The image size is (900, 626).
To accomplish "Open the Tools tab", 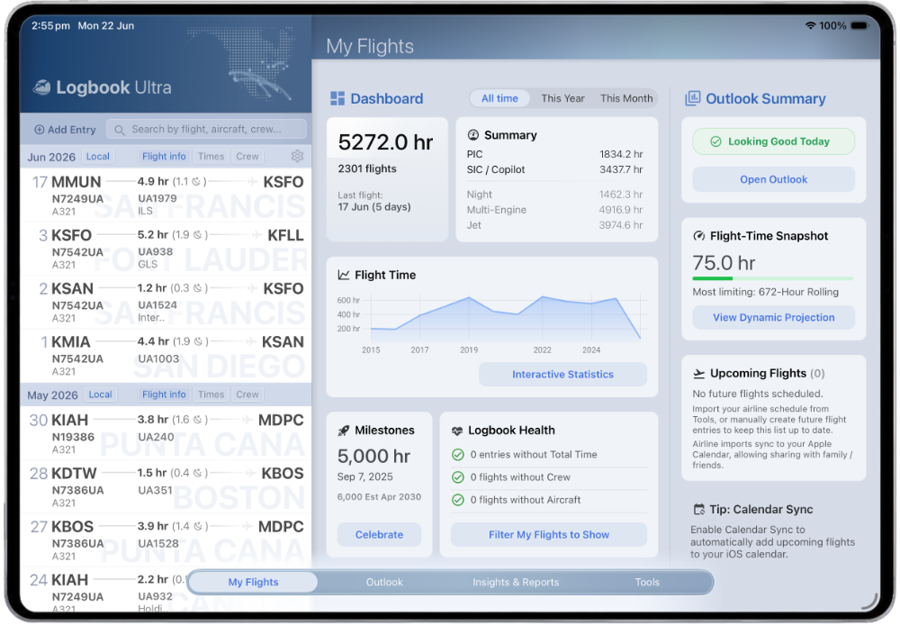I will tap(647, 583).
